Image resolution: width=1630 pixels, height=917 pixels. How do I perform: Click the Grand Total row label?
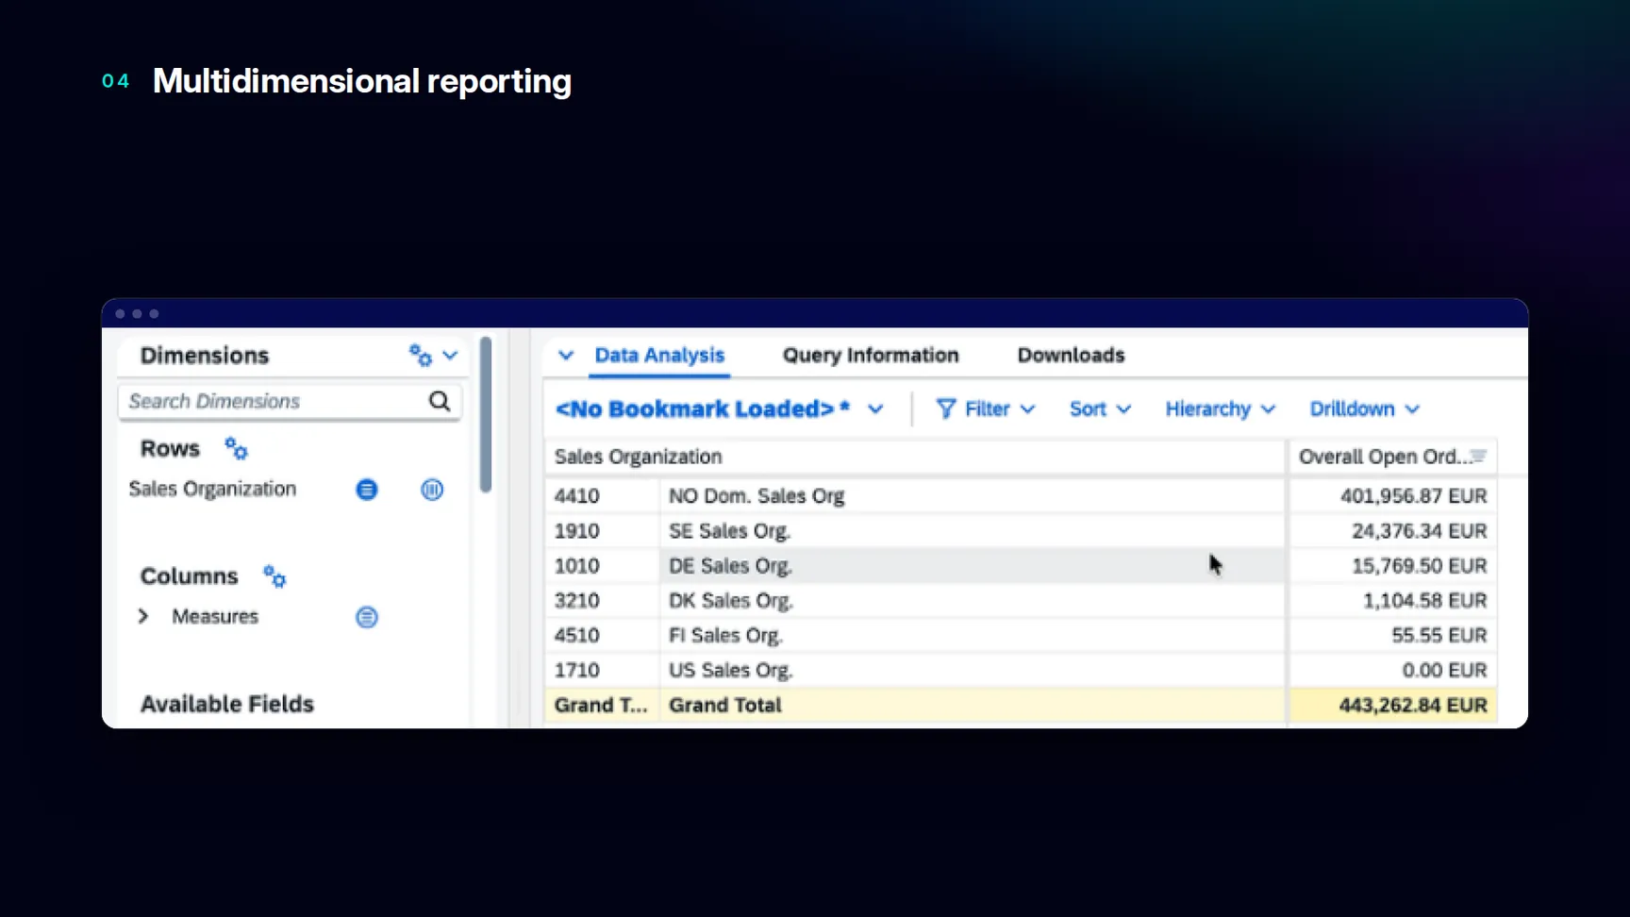[x=724, y=706]
